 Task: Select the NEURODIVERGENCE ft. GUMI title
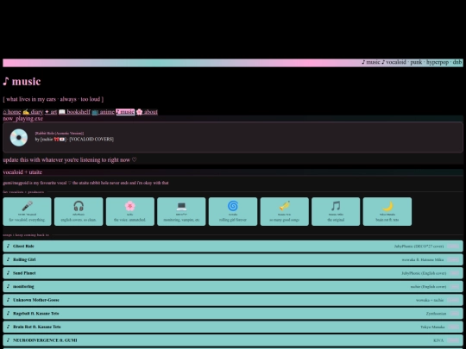pyautogui.click(x=45, y=340)
